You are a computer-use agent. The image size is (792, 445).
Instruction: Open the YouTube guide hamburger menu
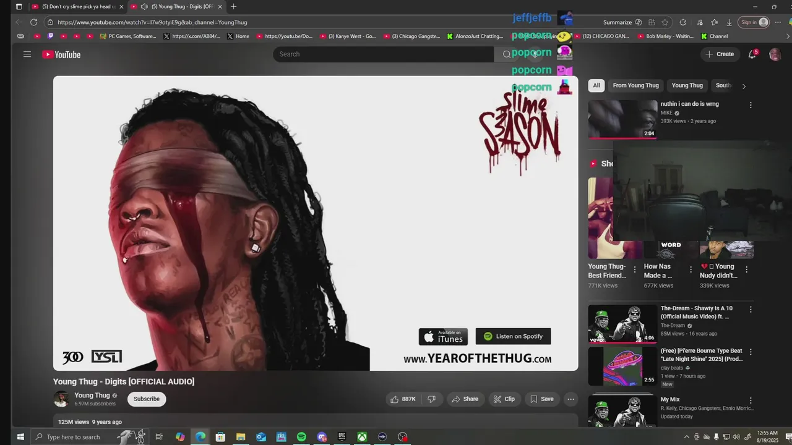click(x=27, y=54)
